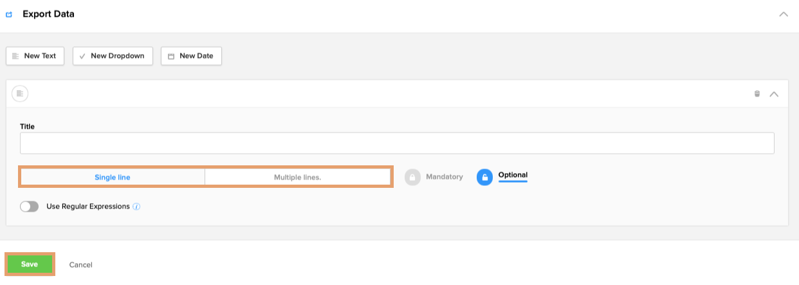Click the blue Optional unlock icon
799x285 pixels.
pyautogui.click(x=484, y=177)
